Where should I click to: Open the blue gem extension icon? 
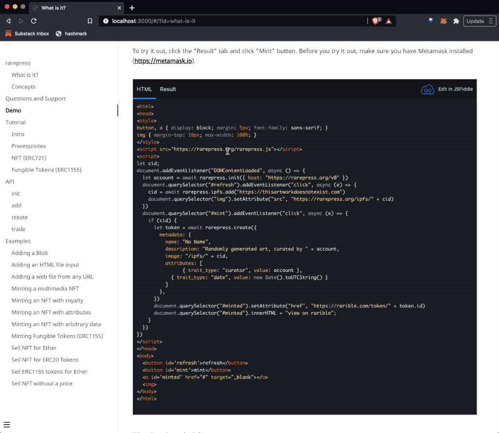[x=431, y=20]
